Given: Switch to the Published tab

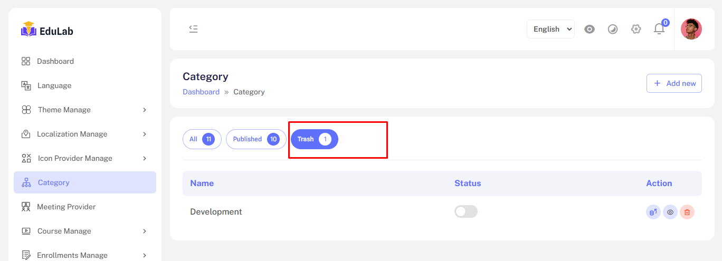Looking at the screenshot, I should [256, 139].
